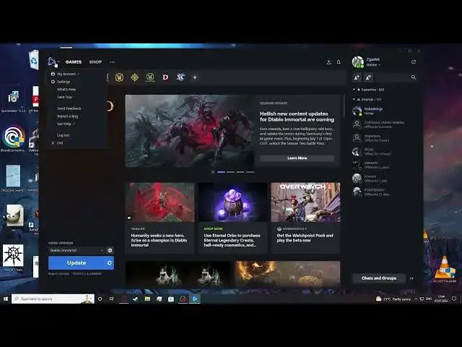Select the second carousel slide indicator
462x347 pixels.
(231, 172)
